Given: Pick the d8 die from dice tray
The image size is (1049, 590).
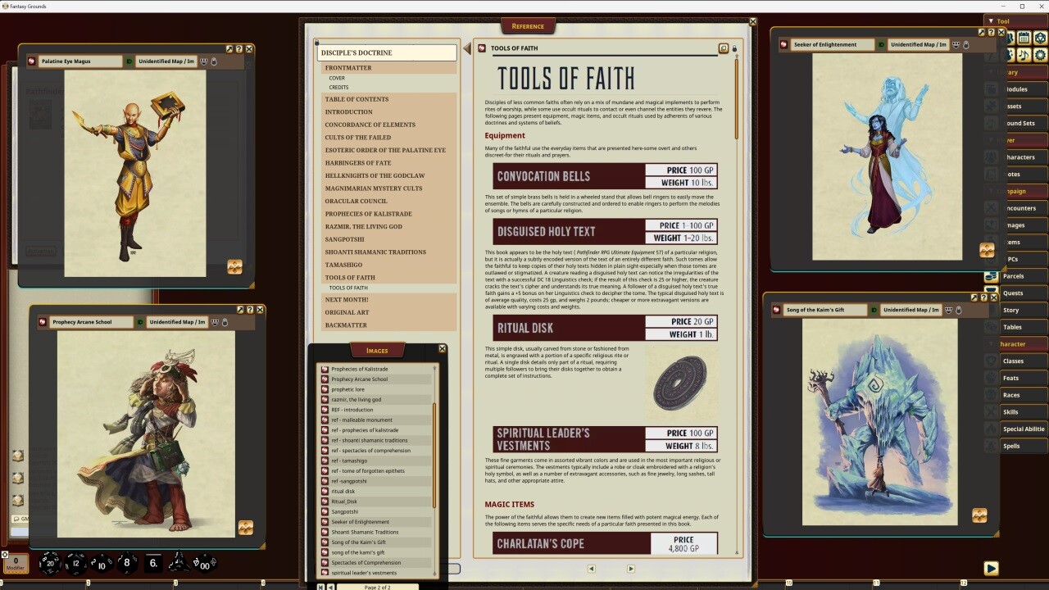Looking at the screenshot, I should click(127, 563).
